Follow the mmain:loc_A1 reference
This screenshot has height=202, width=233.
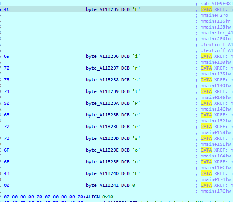point(217,33)
